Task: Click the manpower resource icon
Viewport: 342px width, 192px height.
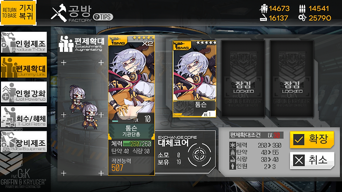Action: coord(264,9)
